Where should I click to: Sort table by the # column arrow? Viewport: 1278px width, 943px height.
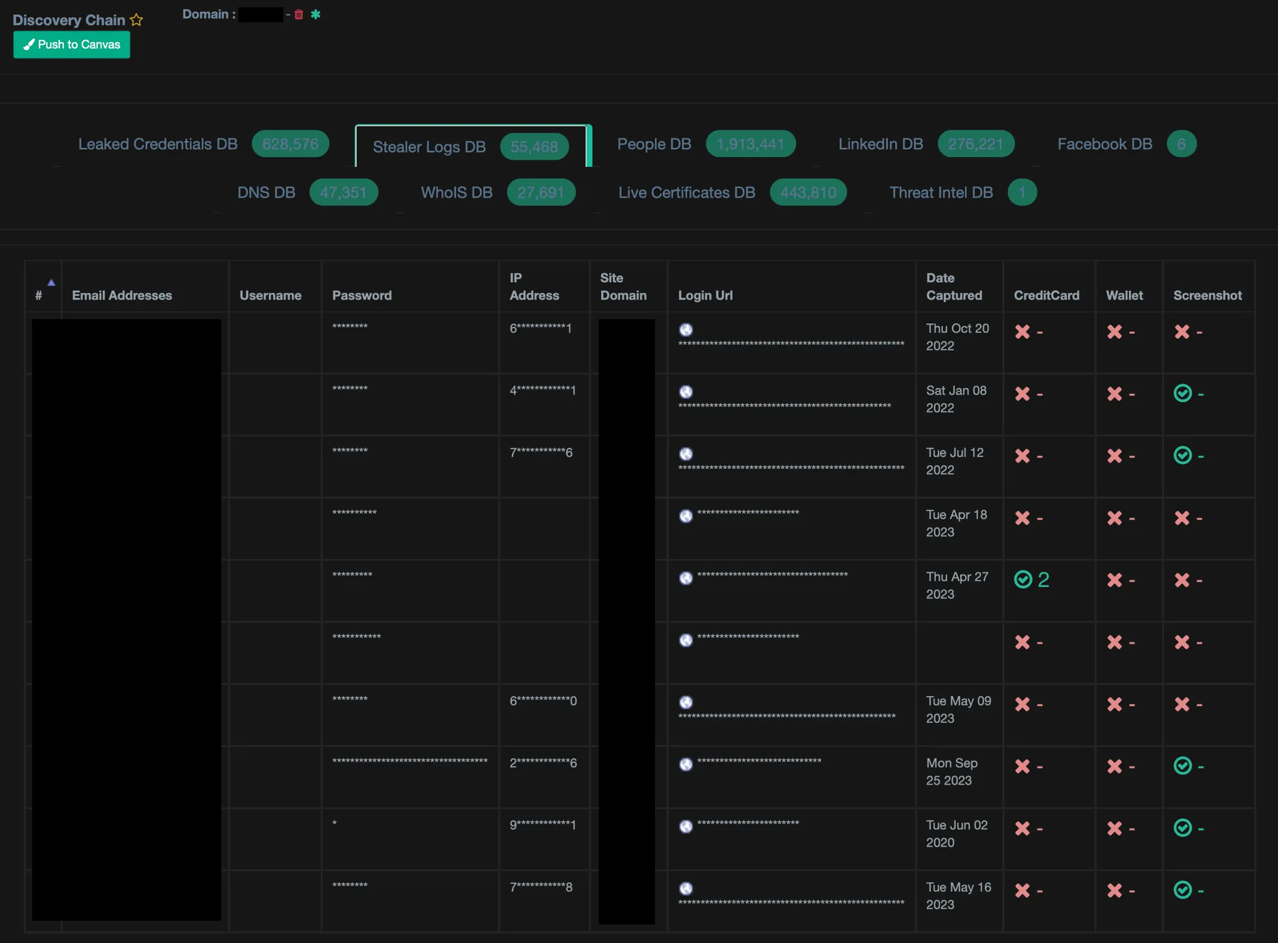(x=51, y=283)
